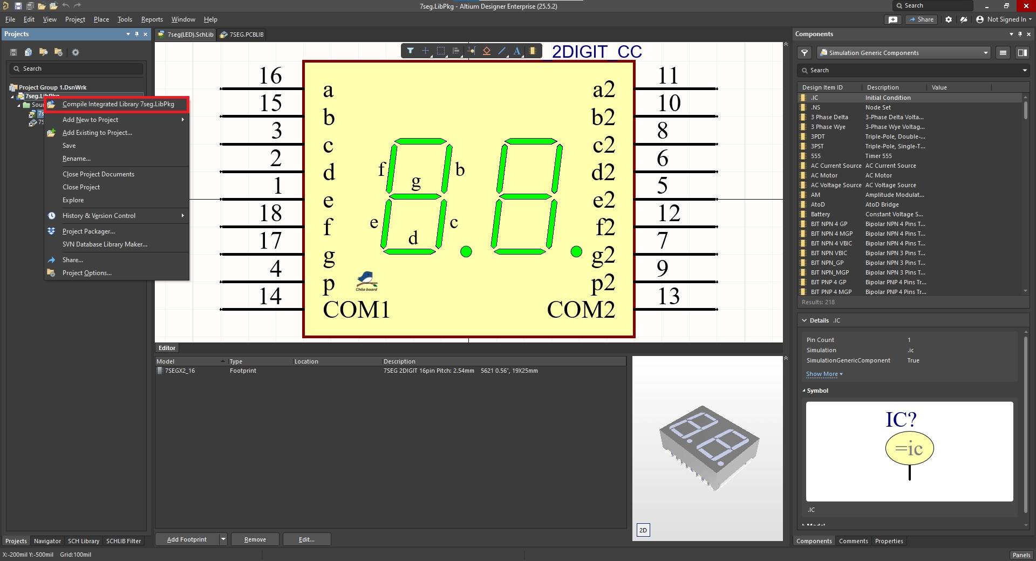Click the Show More link
This screenshot has width=1036, height=561.
(x=823, y=374)
